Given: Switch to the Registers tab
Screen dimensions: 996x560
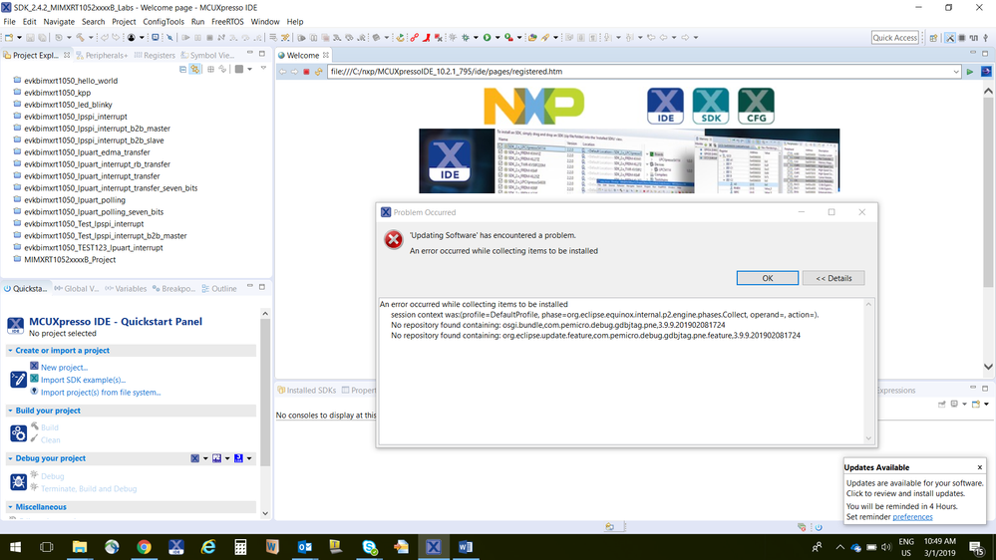Looking at the screenshot, I should click(x=155, y=55).
